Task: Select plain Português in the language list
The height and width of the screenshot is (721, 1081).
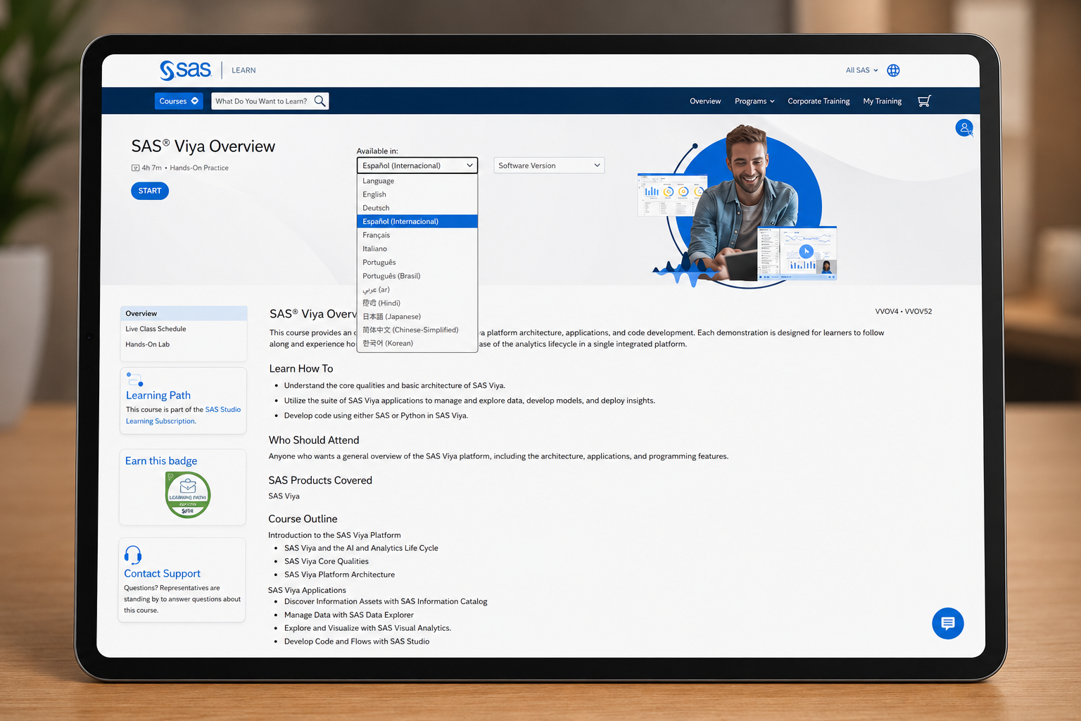Action: click(417, 263)
